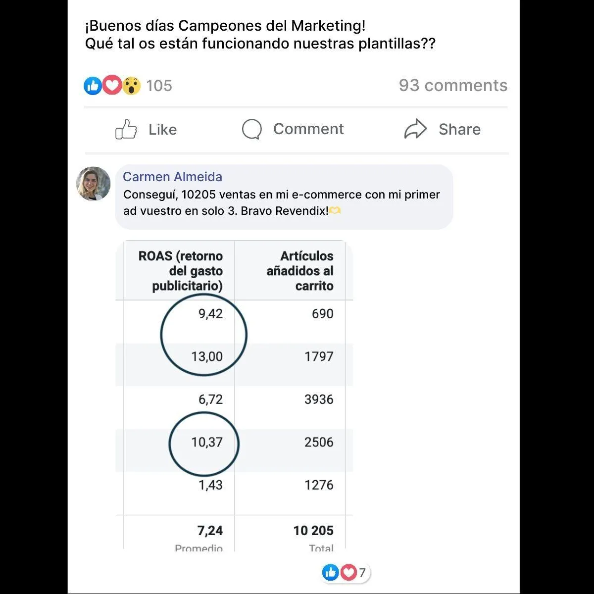Click the Artículos añadidos al carrito header
This screenshot has height=594, width=594.
[299, 271]
